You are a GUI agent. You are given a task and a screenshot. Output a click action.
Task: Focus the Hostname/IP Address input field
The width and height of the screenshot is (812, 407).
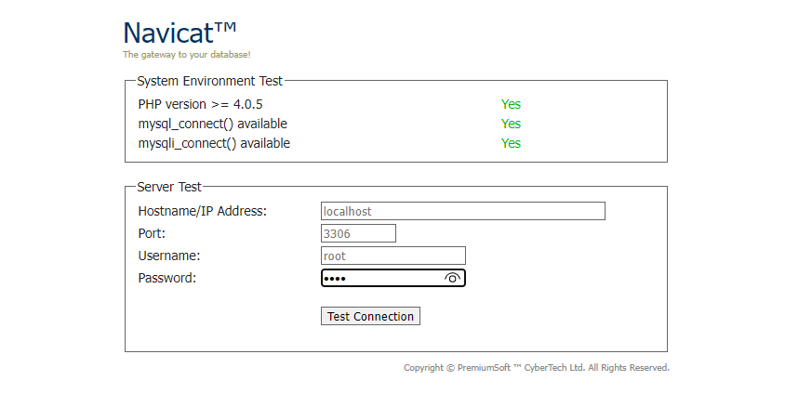[463, 211]
